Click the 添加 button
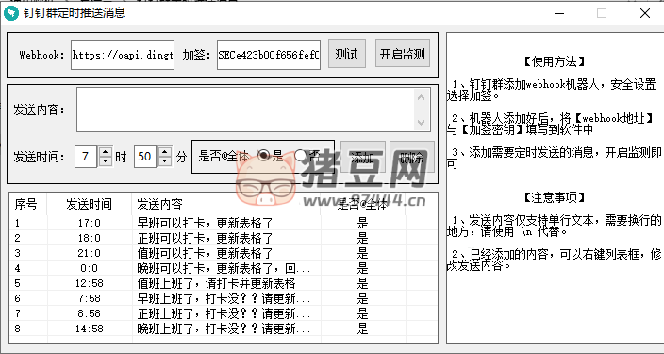Viewport: 664px width, 354px height. click(x=363, y=158)
